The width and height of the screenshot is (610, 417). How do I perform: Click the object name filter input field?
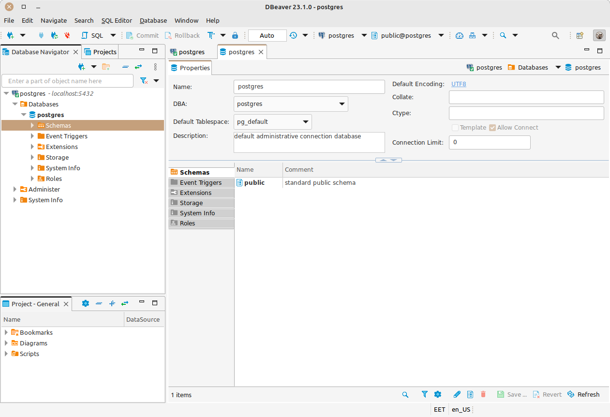[68, 81]
